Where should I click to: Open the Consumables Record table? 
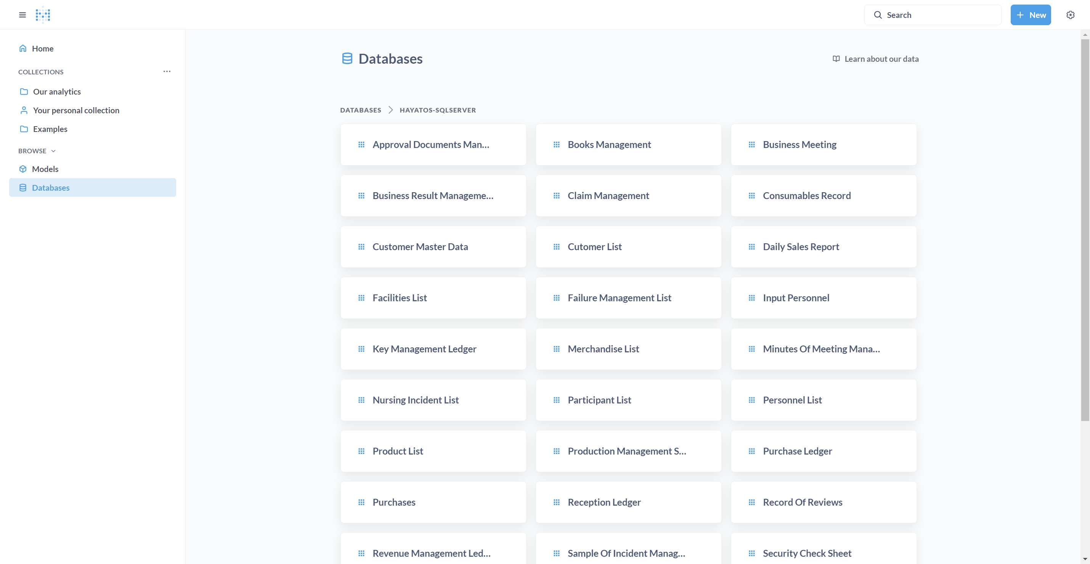[x=824, y=196]
